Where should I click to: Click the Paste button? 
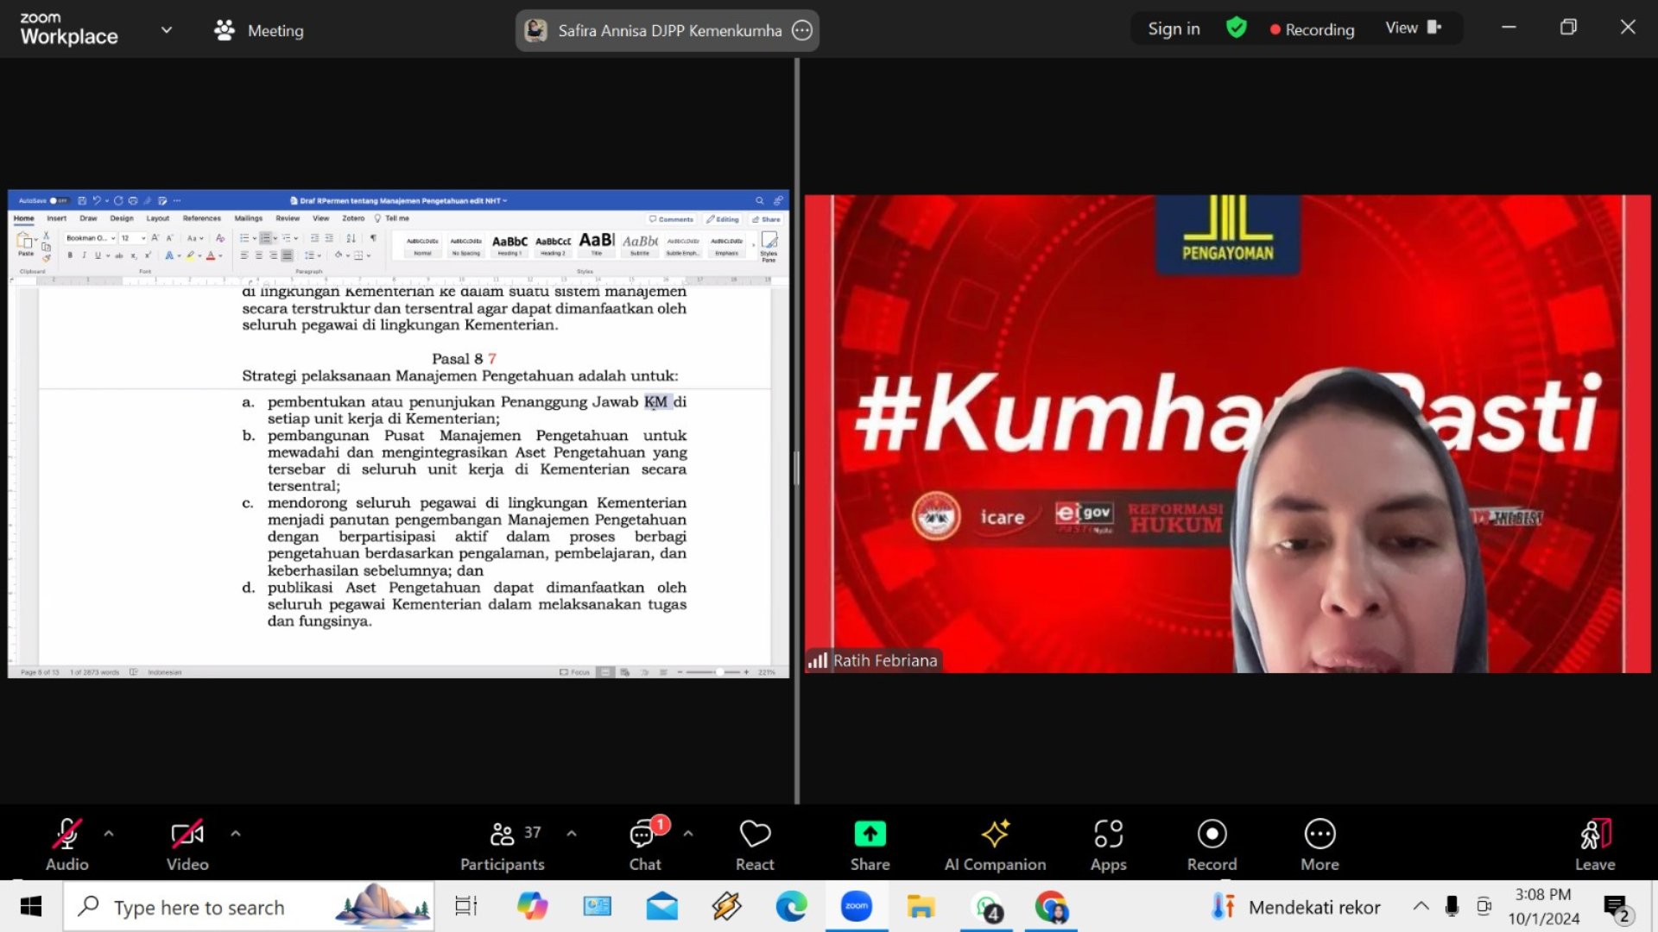pyautogui.click(x=26, y=244)
